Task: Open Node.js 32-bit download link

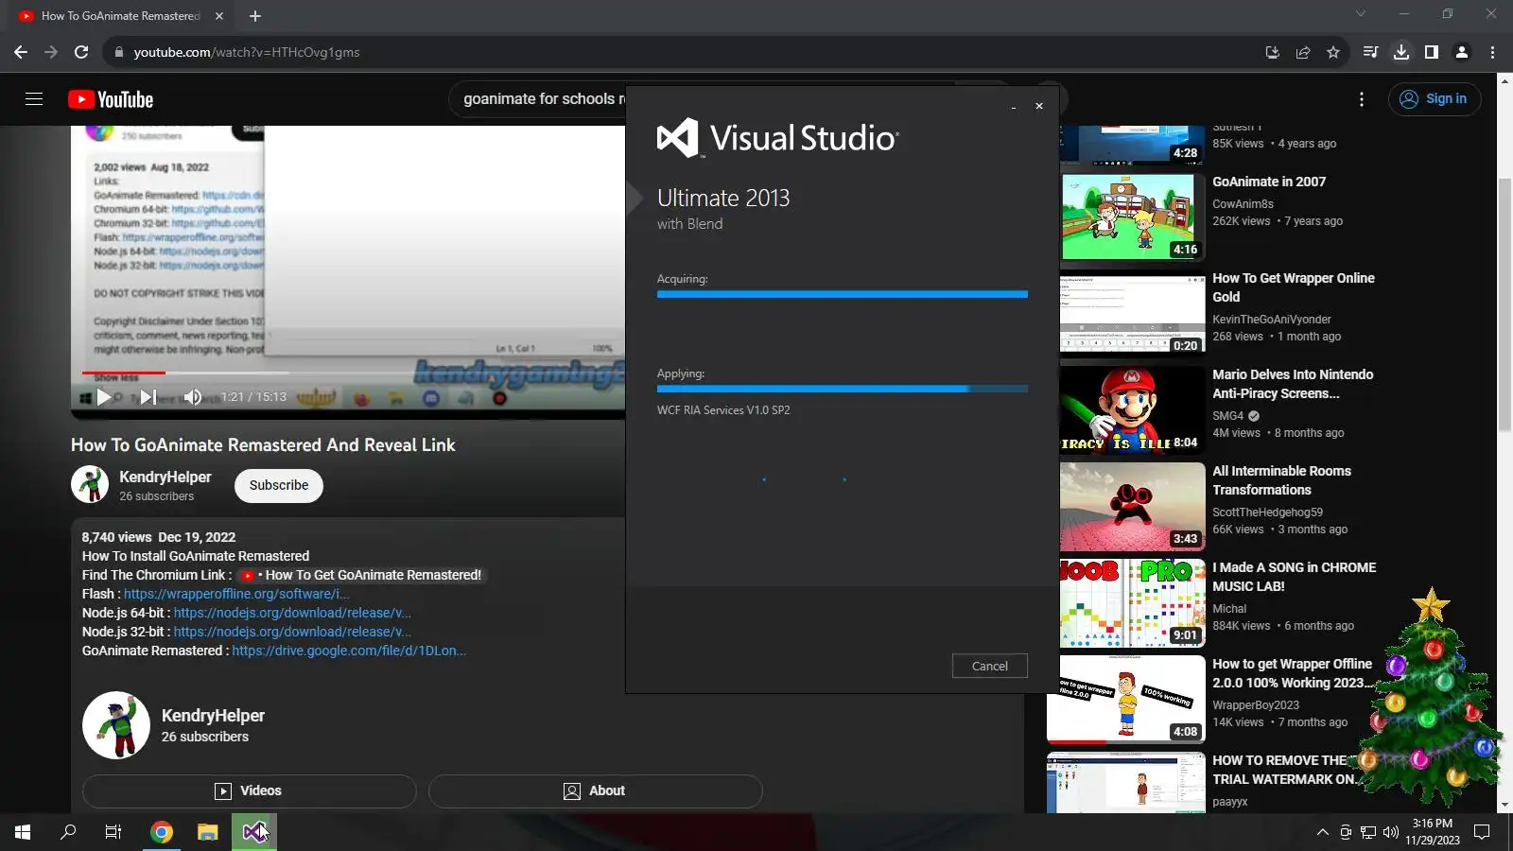Action: [x=292, y=632]
